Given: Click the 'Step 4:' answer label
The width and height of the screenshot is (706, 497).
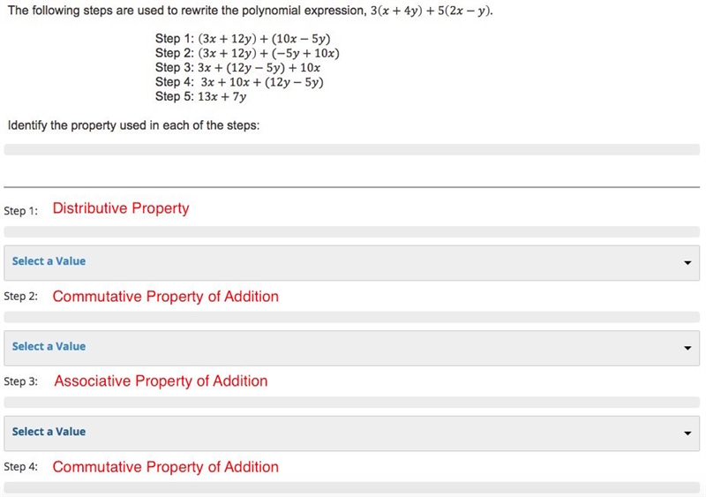Looking at the screenshot, I should (20, 467).
